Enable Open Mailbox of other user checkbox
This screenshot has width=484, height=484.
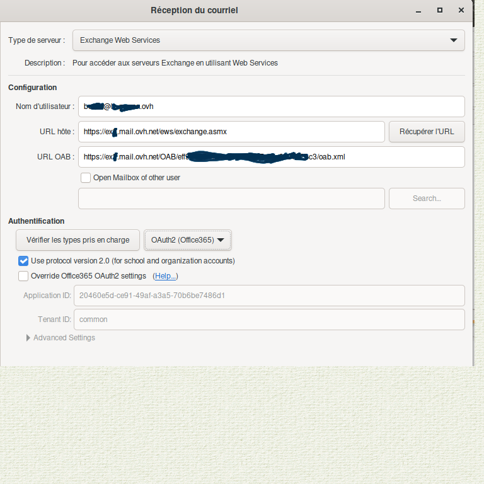click(x=86, y=178)
